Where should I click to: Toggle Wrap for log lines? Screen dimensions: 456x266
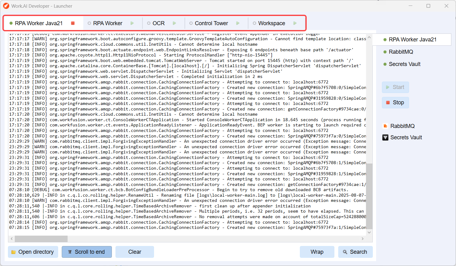317,252
